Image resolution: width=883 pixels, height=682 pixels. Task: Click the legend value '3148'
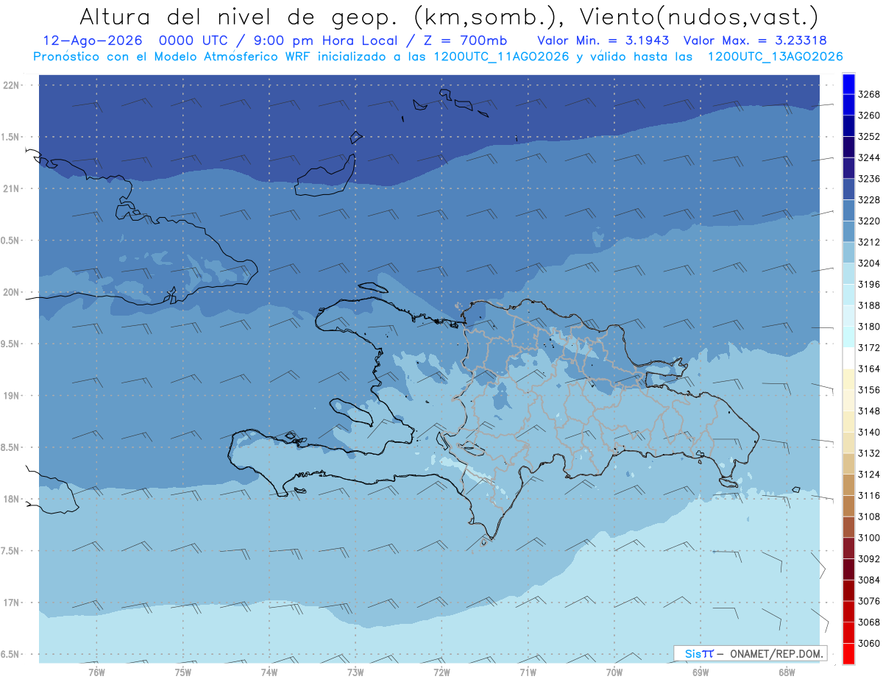coord(869,411)
